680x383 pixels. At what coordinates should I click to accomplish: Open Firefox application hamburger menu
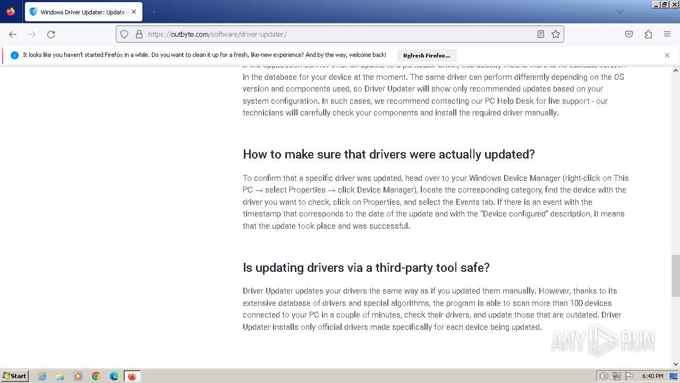coord(667,34)
